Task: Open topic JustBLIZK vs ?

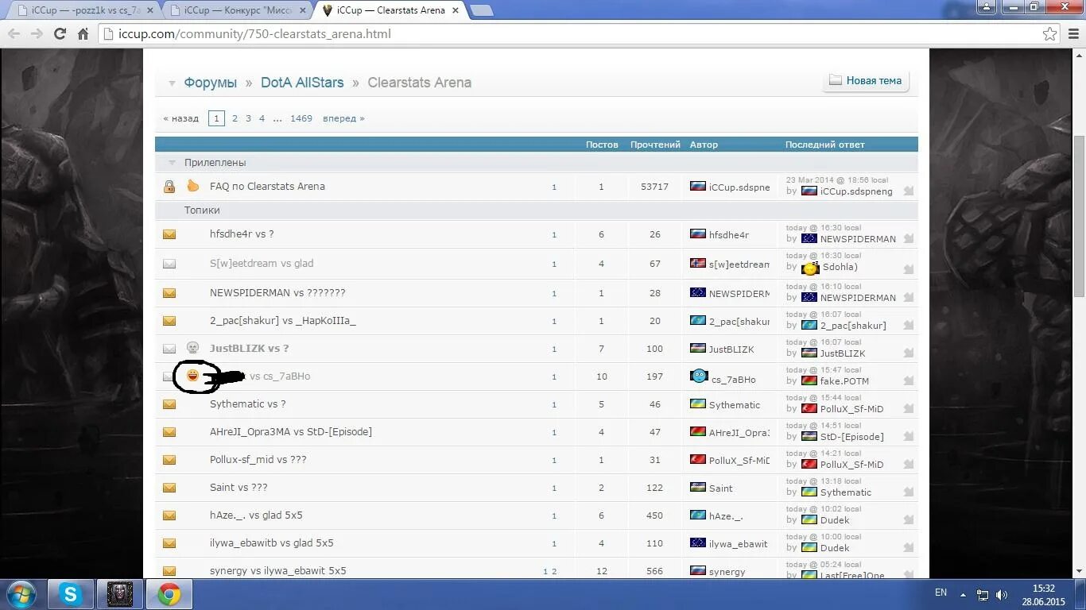Action: (249, 349)
